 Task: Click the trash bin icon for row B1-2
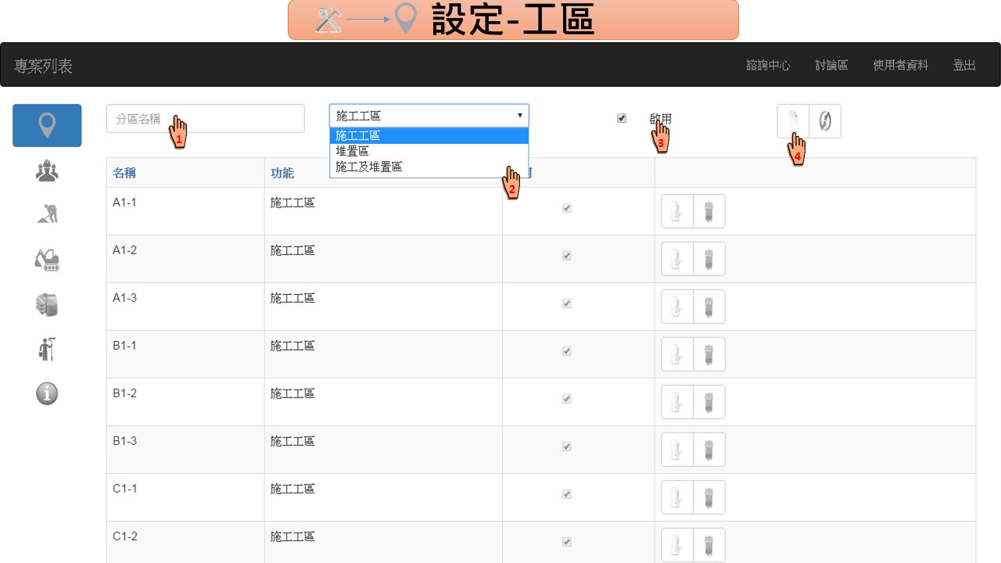coord(709,402)
